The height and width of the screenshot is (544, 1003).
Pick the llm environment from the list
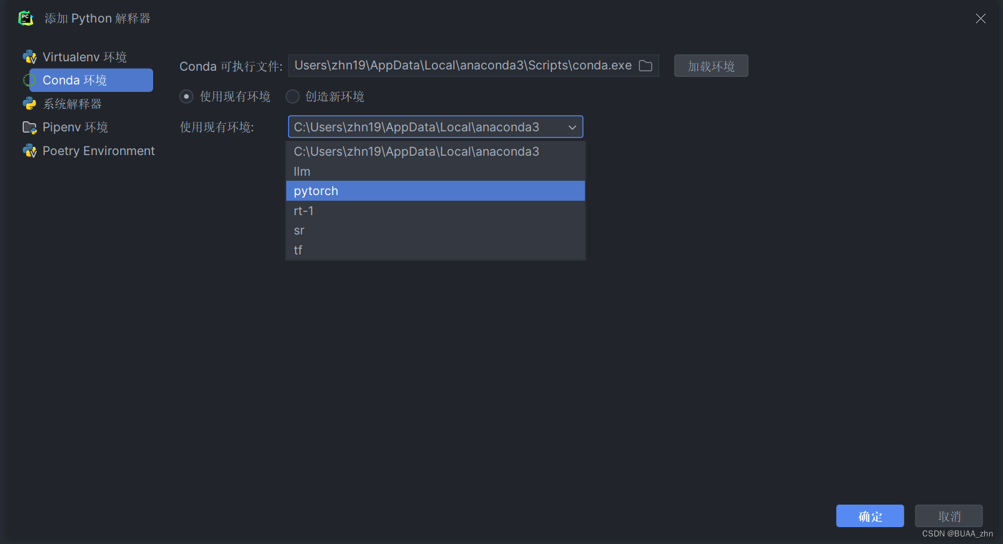[436, 171]
